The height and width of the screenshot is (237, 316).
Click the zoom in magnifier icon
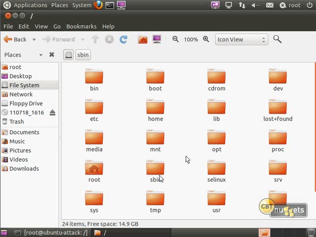tap(206, 39)
